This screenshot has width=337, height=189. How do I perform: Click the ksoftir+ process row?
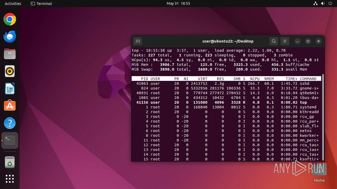pos(226,159)
